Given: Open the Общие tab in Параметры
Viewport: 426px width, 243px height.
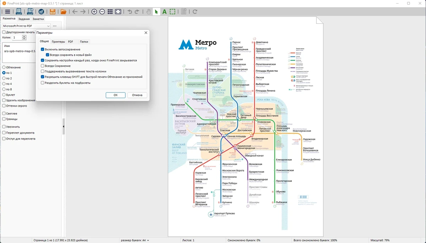Looking at the screenshot, I should pyautogui.click(x=44, y=42).
